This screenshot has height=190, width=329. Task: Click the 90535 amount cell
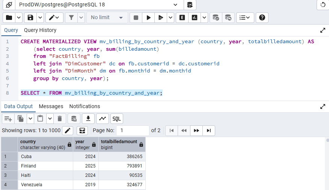(122, 175)
